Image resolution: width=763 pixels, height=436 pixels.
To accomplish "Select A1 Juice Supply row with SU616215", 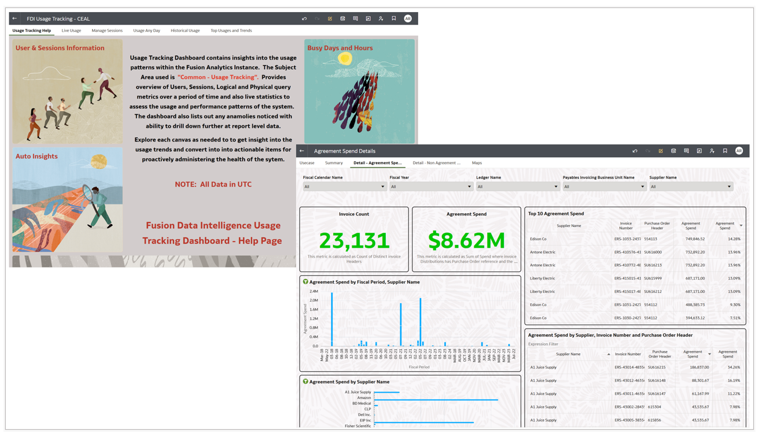I will (x=635, y=367).
